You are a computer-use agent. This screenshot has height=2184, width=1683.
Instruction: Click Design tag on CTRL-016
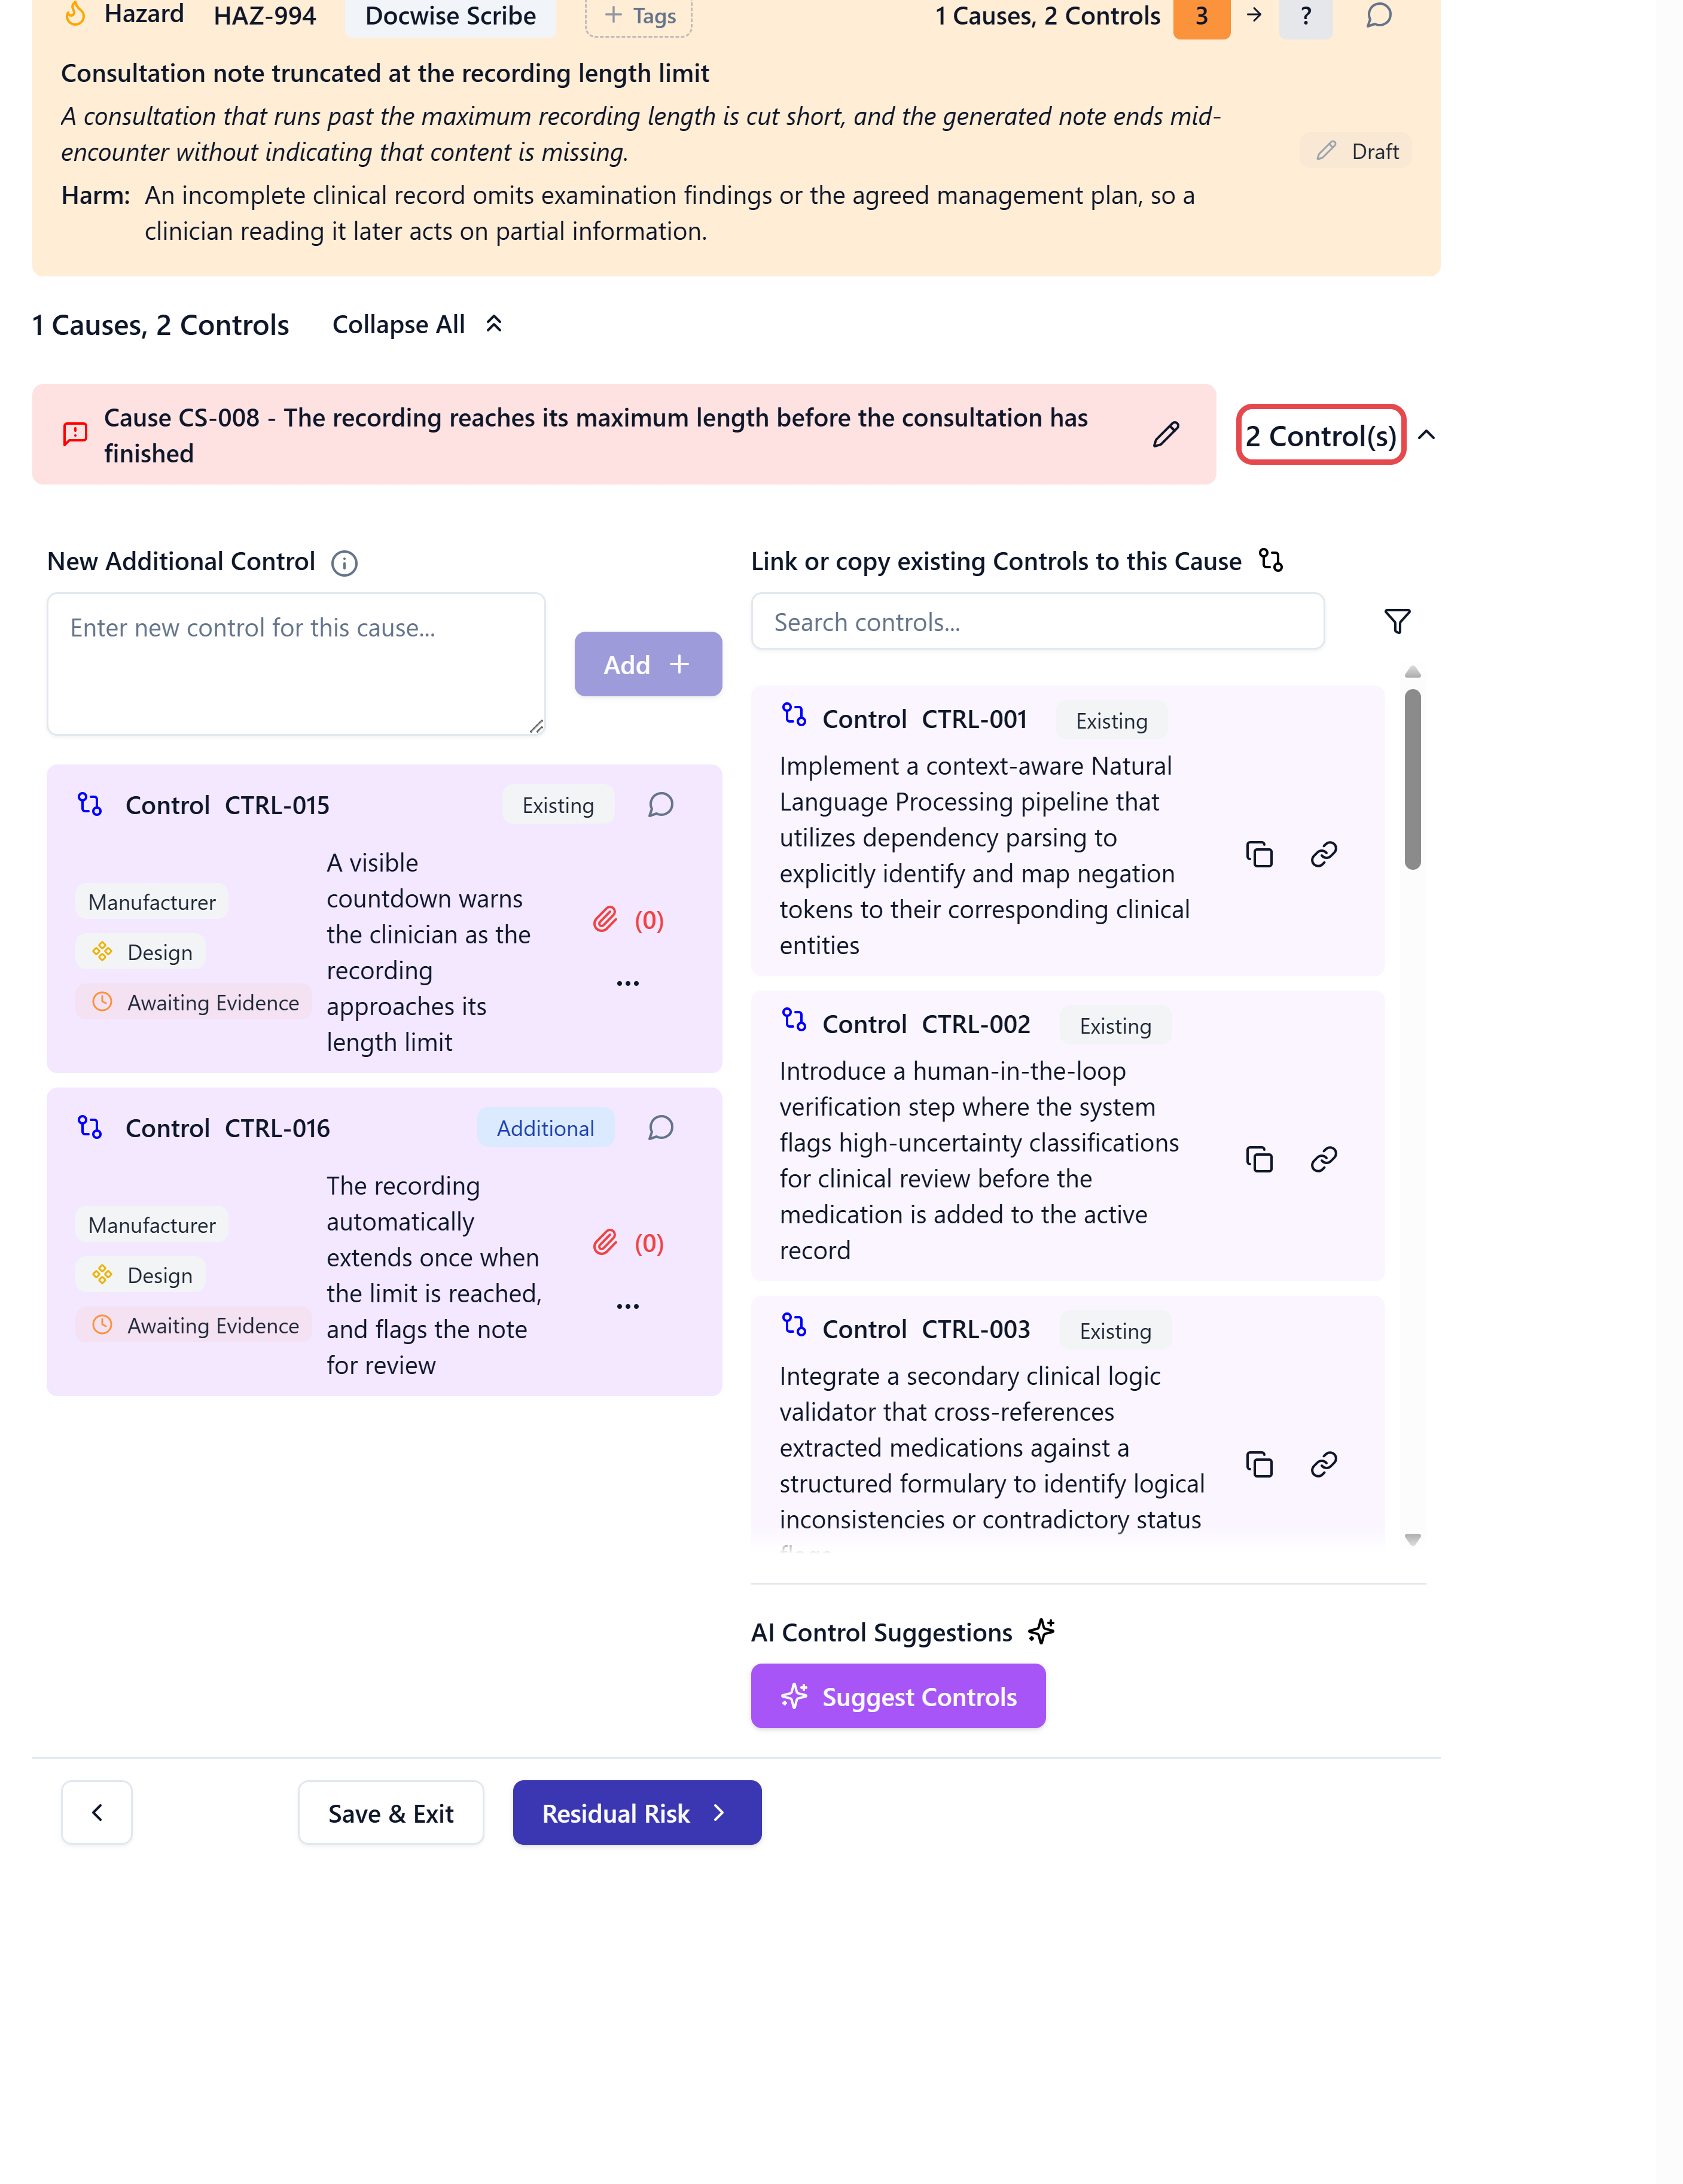coord(141,1275)
